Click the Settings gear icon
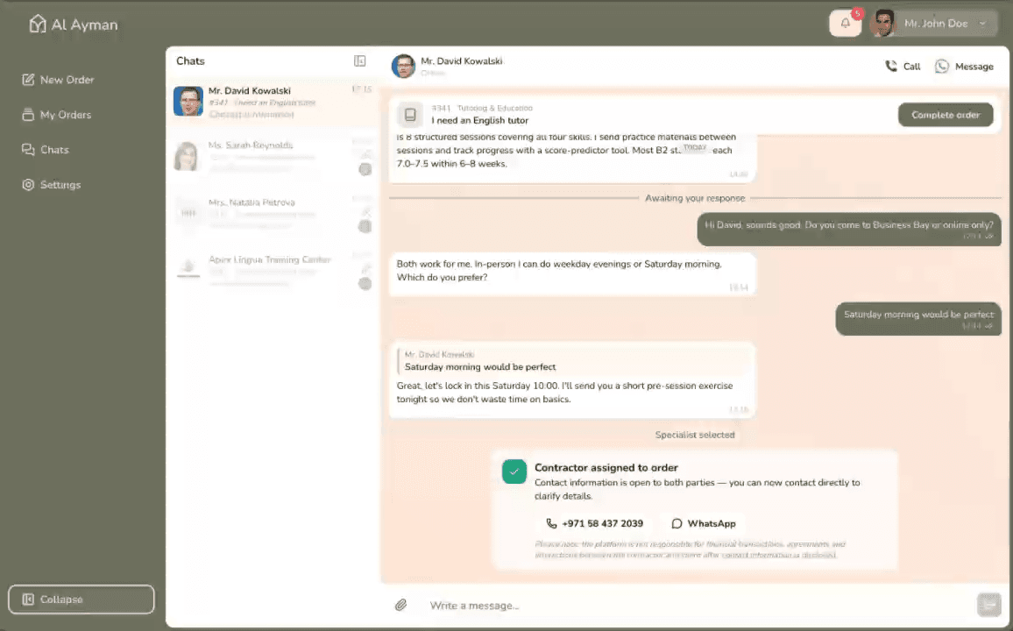The image size is (1013, 631). (x=28, y=185)
